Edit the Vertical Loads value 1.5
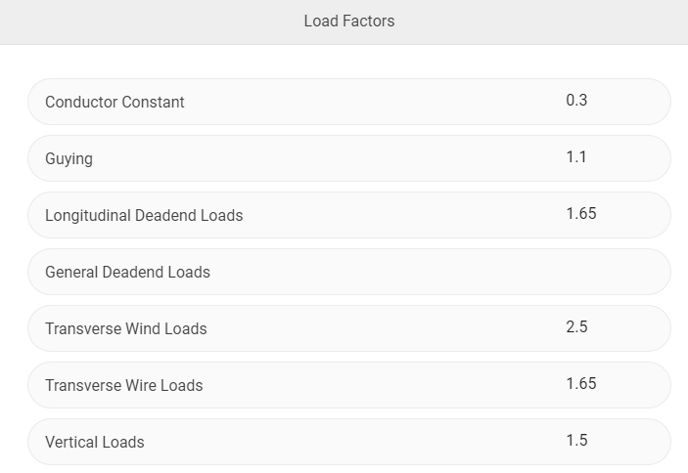This screenshot has width=688, height=473. pos(576,440)
